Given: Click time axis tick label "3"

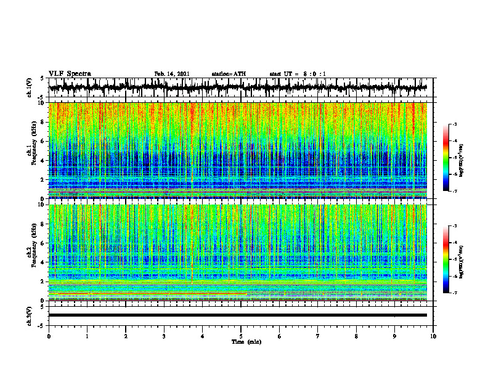Looking at the screenshot, I should [164, 336].
